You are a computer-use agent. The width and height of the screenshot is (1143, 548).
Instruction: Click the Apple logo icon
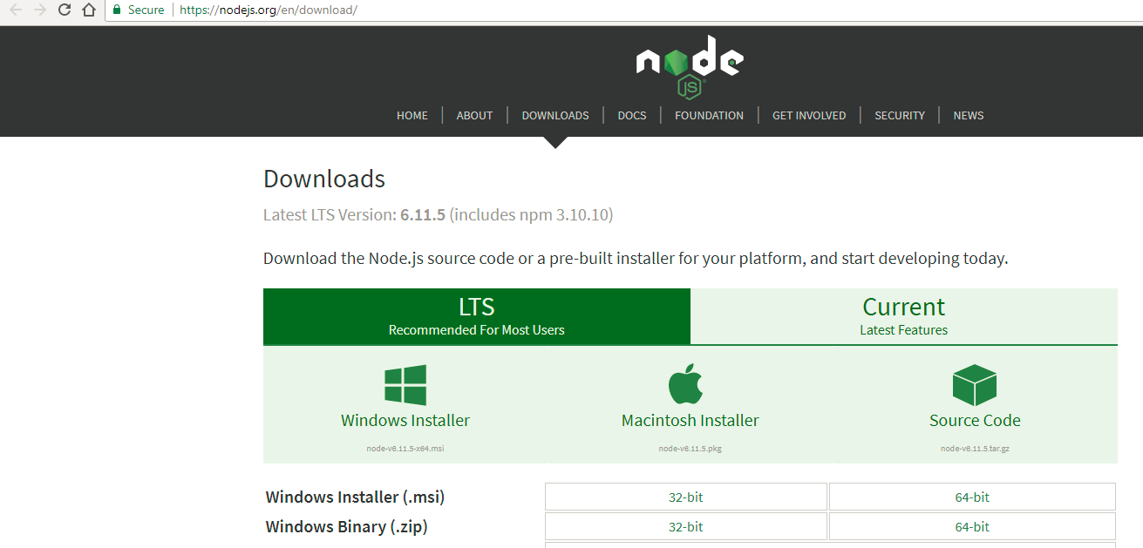pos(687,383)
